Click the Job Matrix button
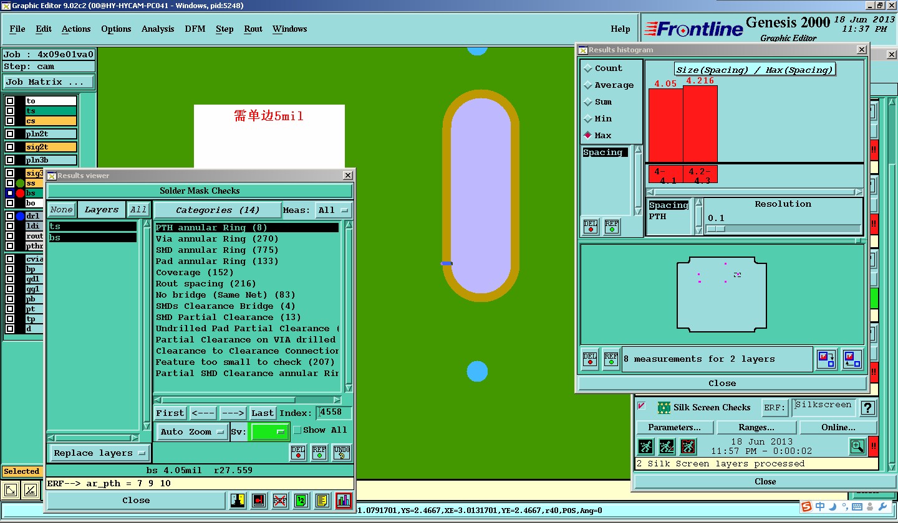Image resolution: width=898 pixels, height=523 pixels. (x=49, y=82)
